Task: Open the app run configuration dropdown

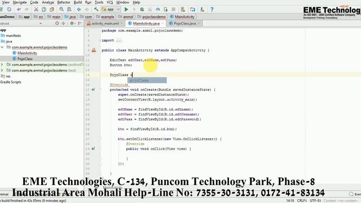Action: pos(111,10)
